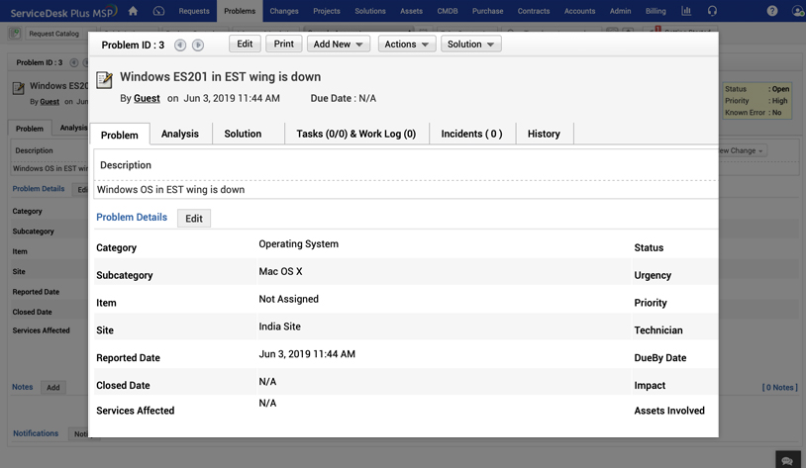Click Edit beside Problem Details
The image size is (806, 468).
(194, 219)
